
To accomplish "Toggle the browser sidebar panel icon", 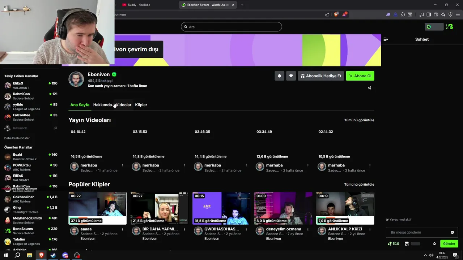I will [429, 14].
